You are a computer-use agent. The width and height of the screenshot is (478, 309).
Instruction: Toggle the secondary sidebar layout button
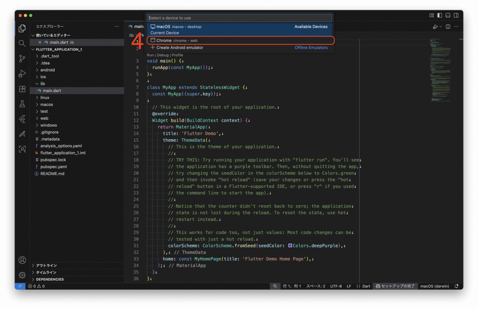[x=456, y=15]
